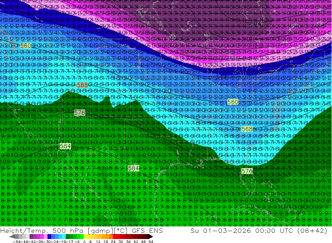Click the 584 label over Baja California
The height and width of the screenshot is (243, 332).
pos(65,146)
